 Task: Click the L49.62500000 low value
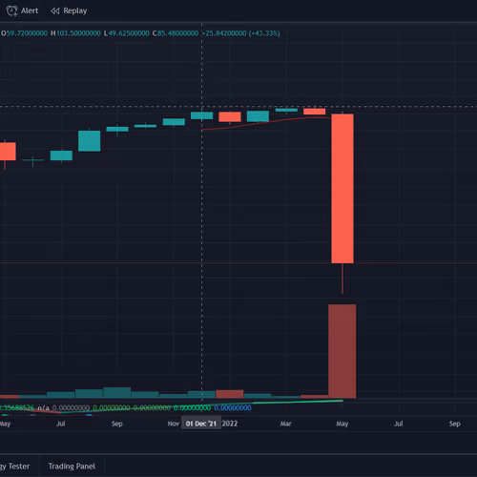[127, 33]
